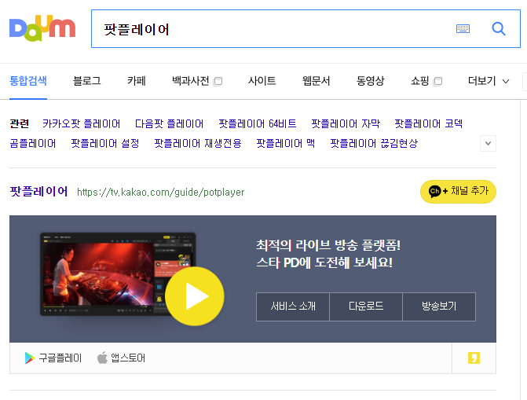Click the 구글플레이 text link
Viewport: 527px width, 400px height.
coord(60,358)
